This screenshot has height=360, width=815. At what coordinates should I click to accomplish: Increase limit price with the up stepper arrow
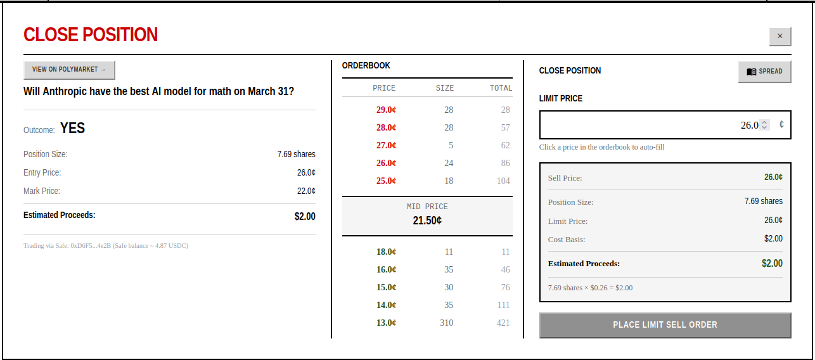764,122
